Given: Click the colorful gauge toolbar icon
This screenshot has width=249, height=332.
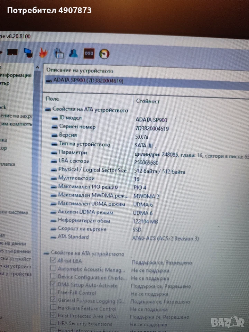Looking at the screenshot, I should [x=104, y=54].
